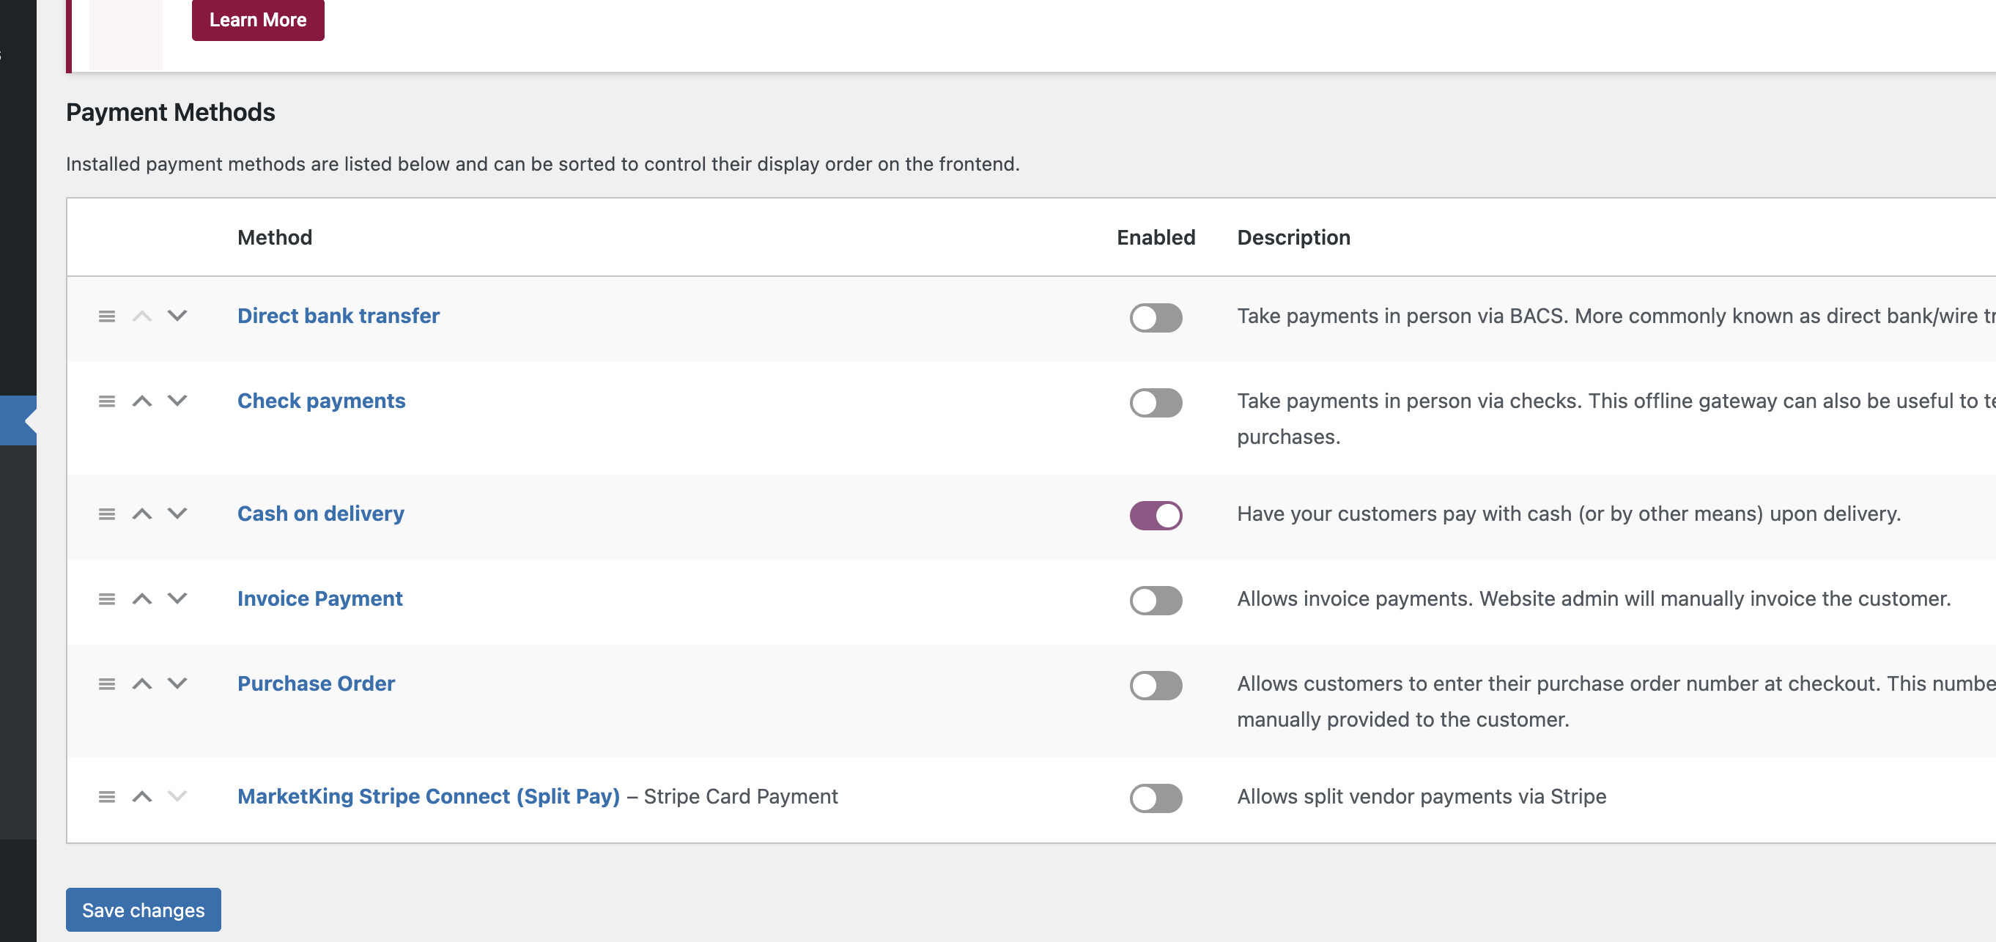Open Check payments settings
Screen dimensions: 1996x942
[x=321, y=401]
